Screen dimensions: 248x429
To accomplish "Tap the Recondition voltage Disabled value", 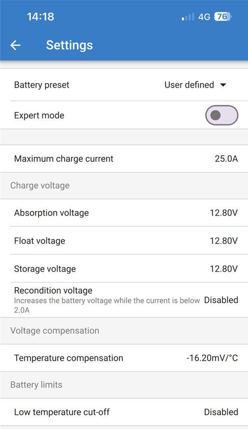I will pos(221,300).
